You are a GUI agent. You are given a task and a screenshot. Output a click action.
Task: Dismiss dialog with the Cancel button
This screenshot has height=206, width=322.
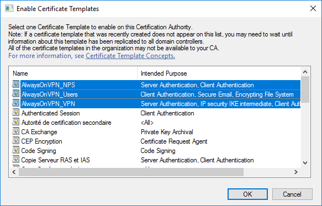(x=292, y=194)
